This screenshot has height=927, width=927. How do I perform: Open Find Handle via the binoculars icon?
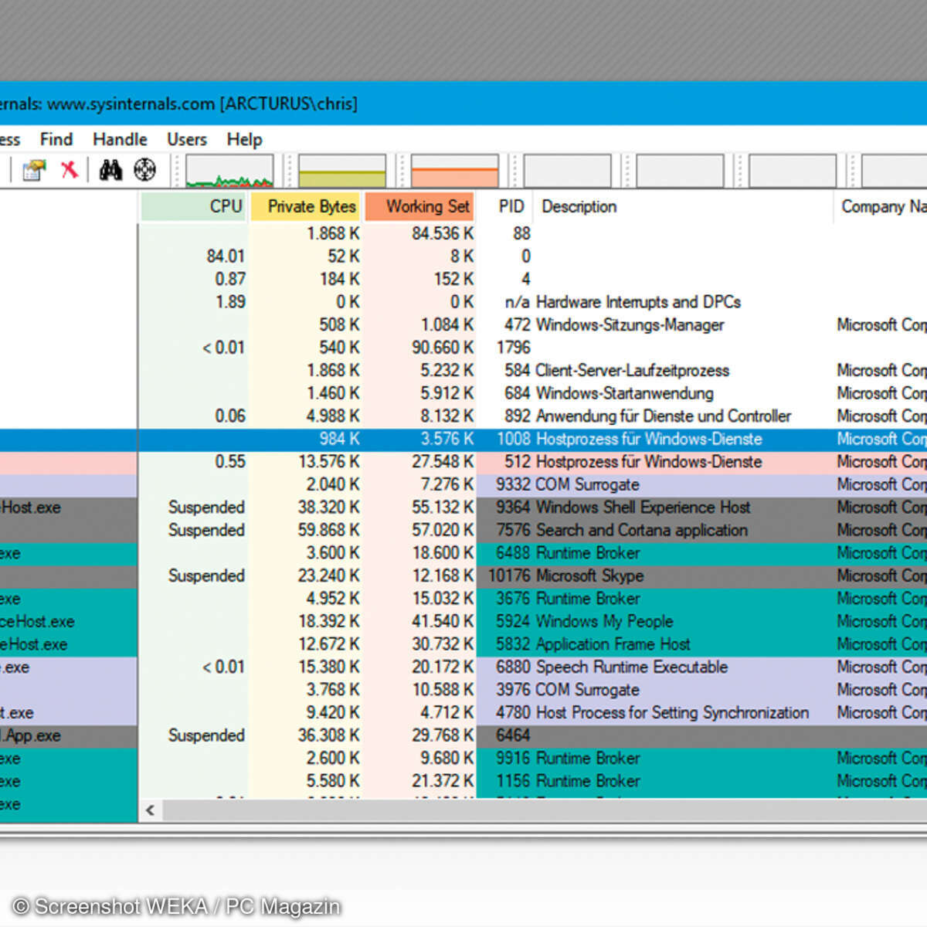[110, 170]
